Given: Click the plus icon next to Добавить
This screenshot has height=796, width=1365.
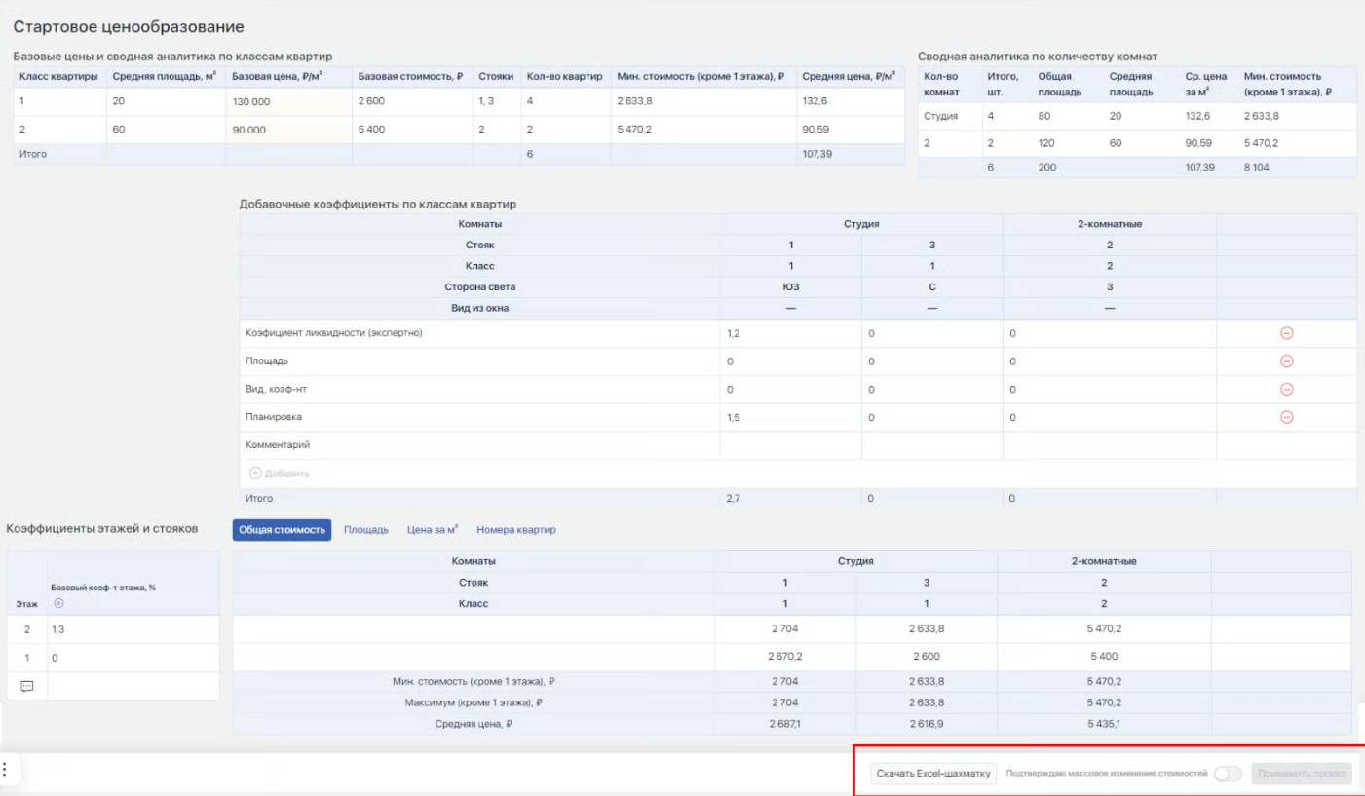Looking at the screenshot, I should (255, 474).
